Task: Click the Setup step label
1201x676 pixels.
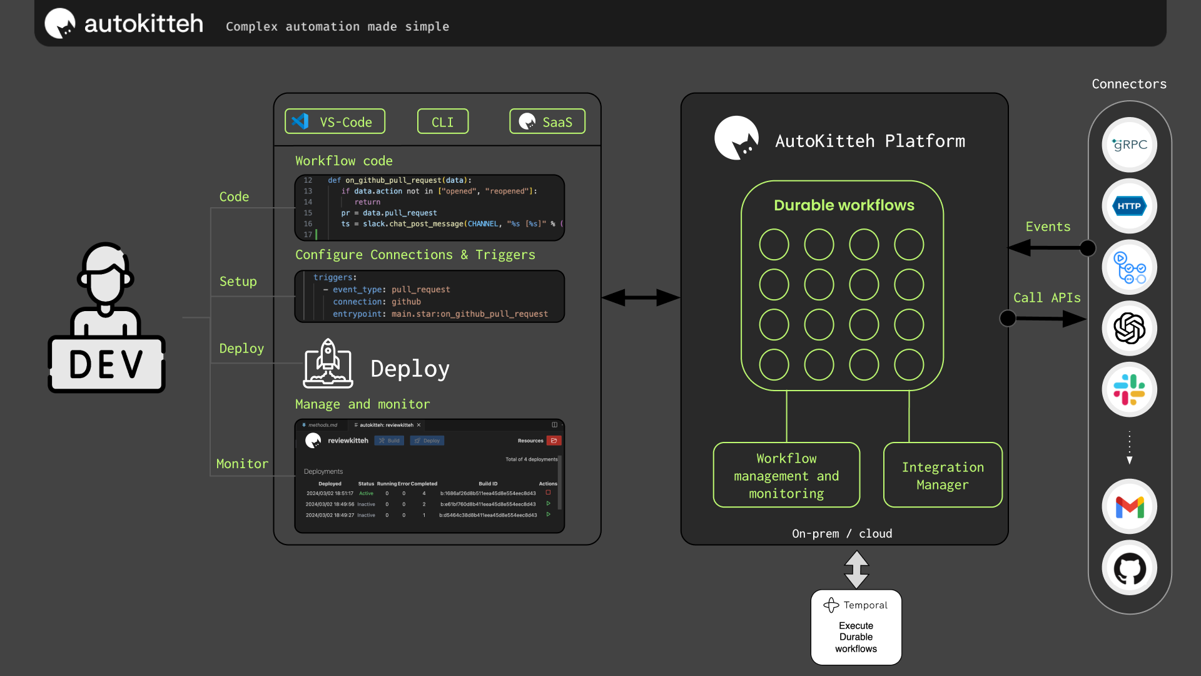Action: click(x=238, y=282)
